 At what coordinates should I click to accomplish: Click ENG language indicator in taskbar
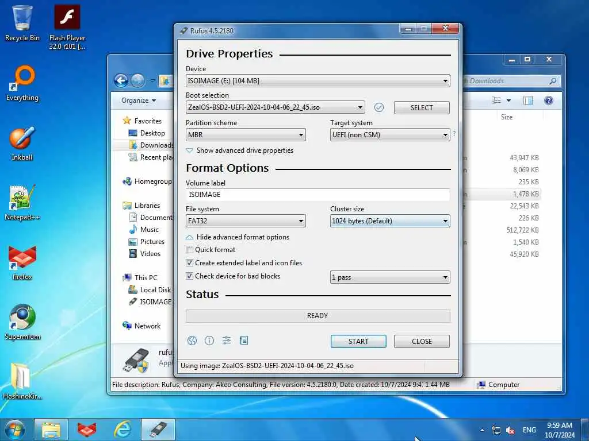(529, 430)
